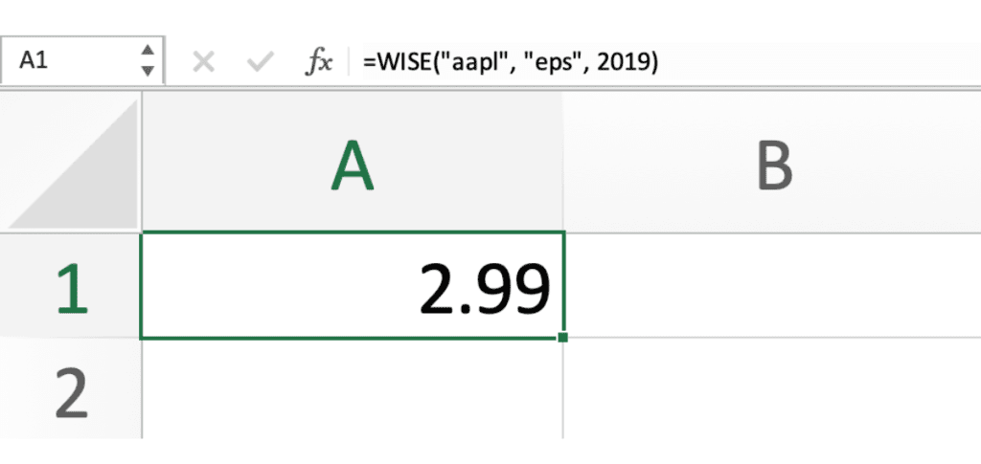981x464 pixels.
Task: Select empty cell A2
Action: point(352,388)
